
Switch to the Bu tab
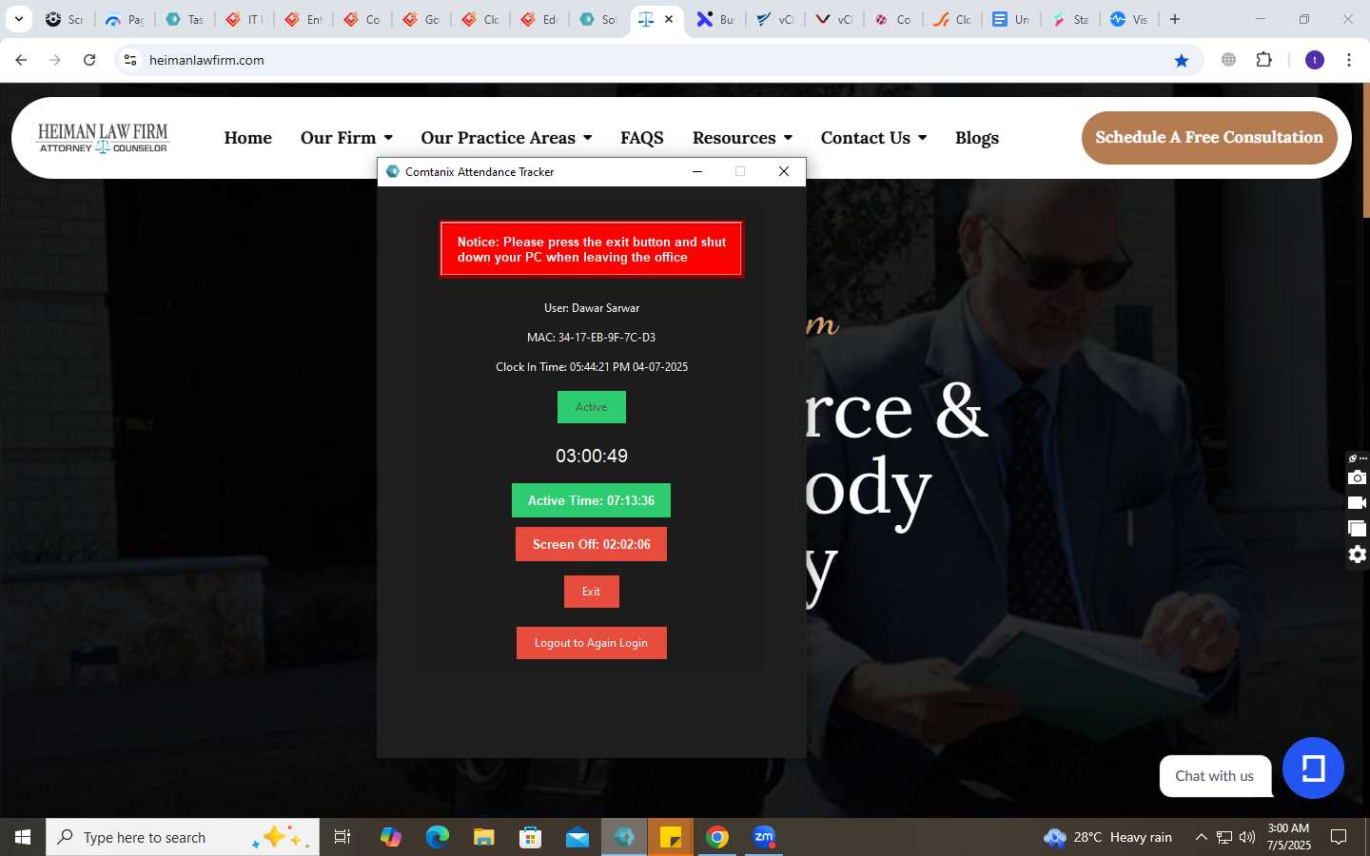tap(715, 19)
